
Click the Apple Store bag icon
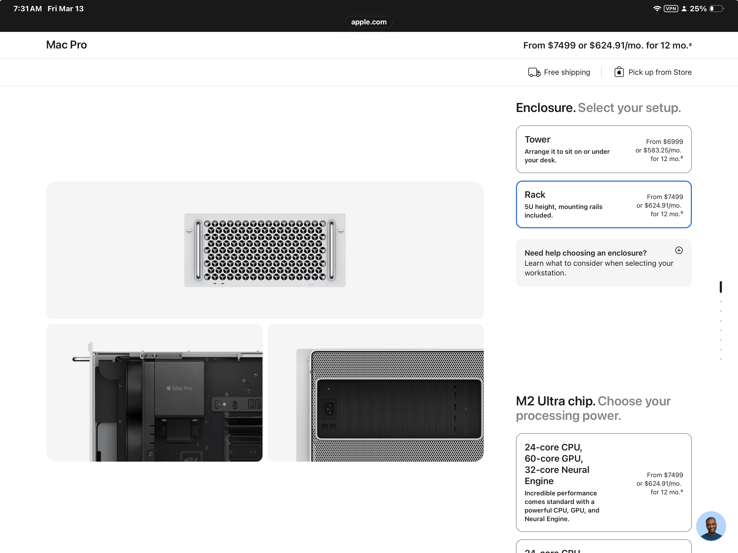pos(619,72)
